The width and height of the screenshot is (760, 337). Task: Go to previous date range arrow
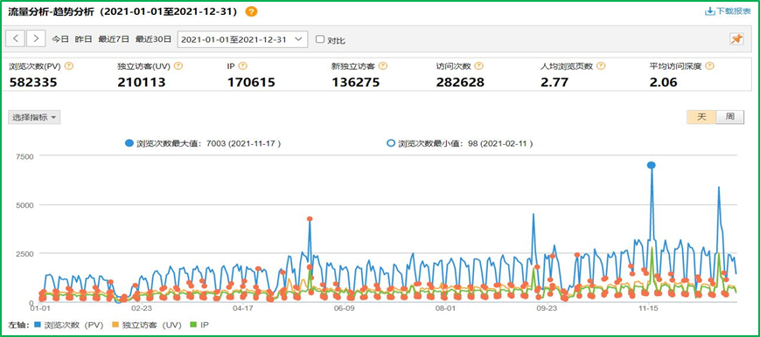16,38
